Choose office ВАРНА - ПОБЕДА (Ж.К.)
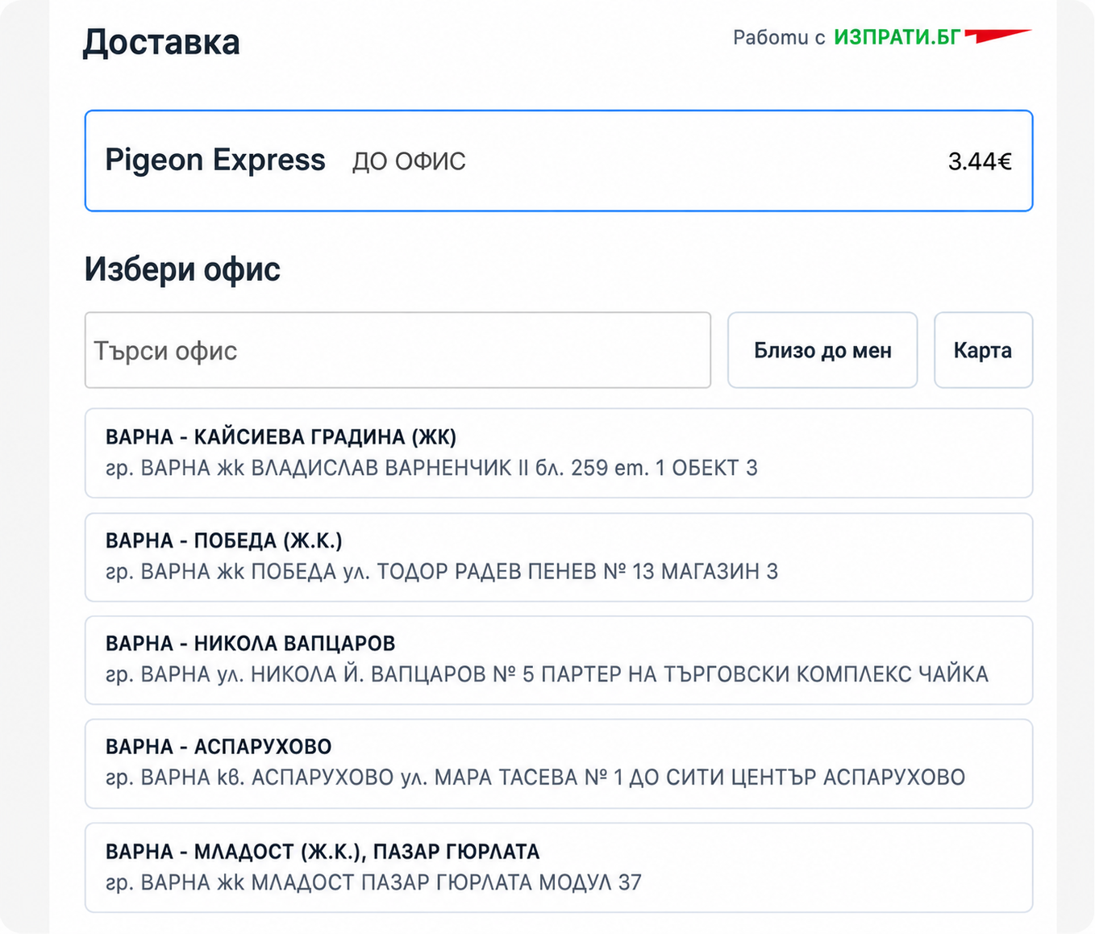Image resolution: width=1095 pixels, height=934 pixels. (x=559, y=557)
